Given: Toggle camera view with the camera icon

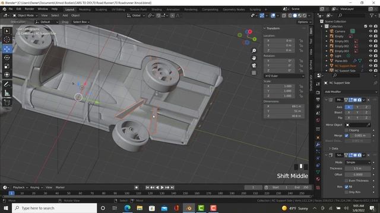Looking at the screenshot, I should pos(254,66).
